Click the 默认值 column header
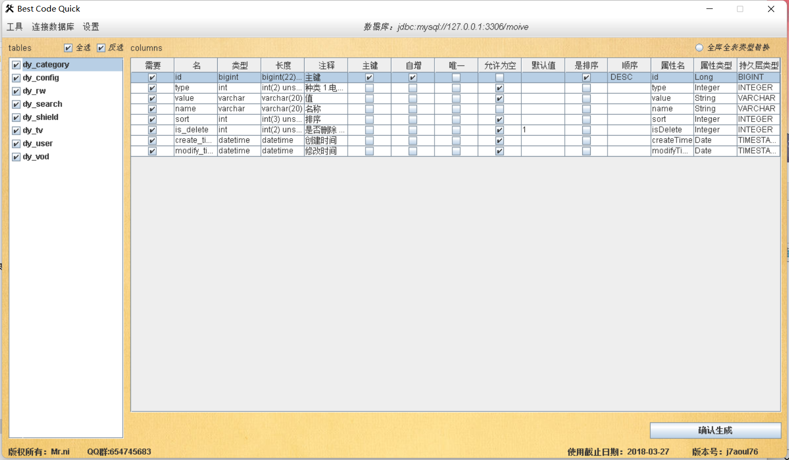789x460 pixels. click(x=543, y=65)
